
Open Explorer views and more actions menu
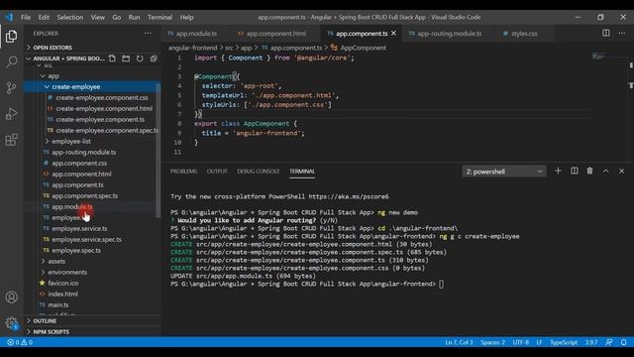[x=148, y=33]
